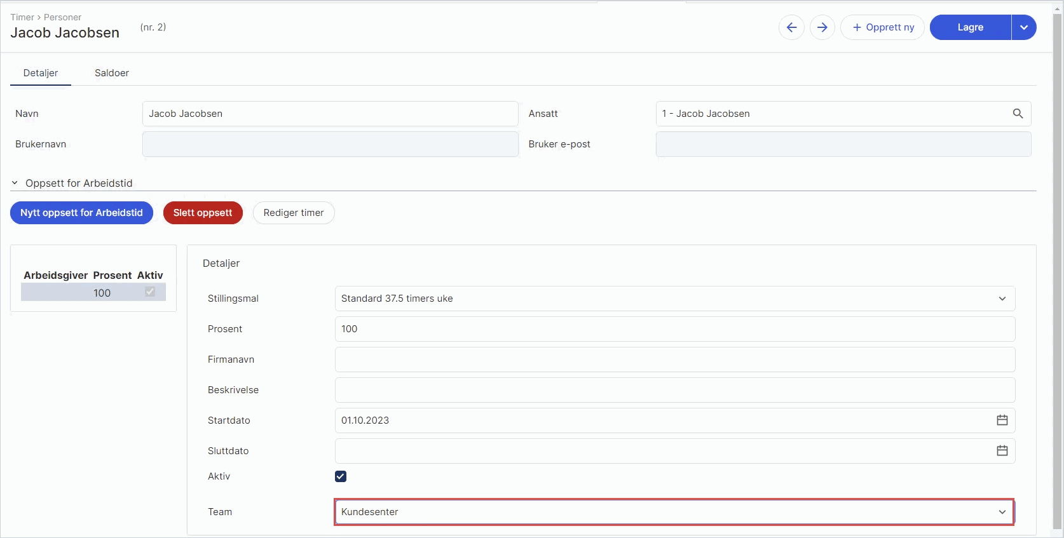The image size is (1064, 538).
Task: Click the Prosent column header
Action: pos(113,275)
